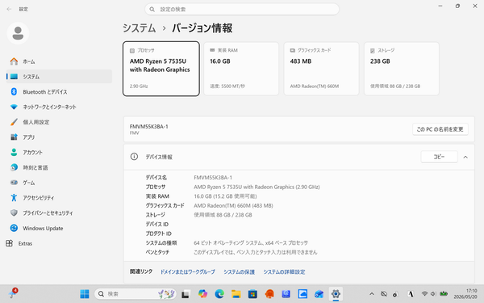Select the ストレージ 238 GB card
Viewport: 484px width, 303px height.
tap(402, 69)
